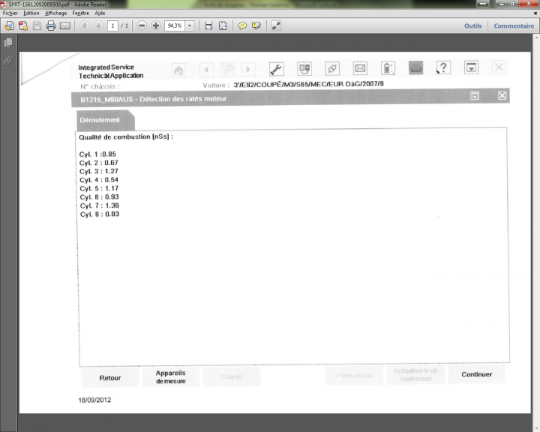Click the minimize icon in the B1215 title bar

[x=475, y=96]
